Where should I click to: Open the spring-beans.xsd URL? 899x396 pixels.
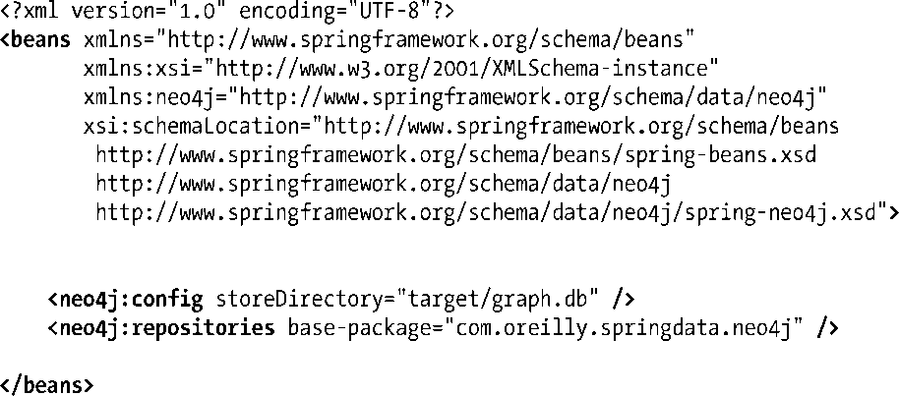coord(455,155)
